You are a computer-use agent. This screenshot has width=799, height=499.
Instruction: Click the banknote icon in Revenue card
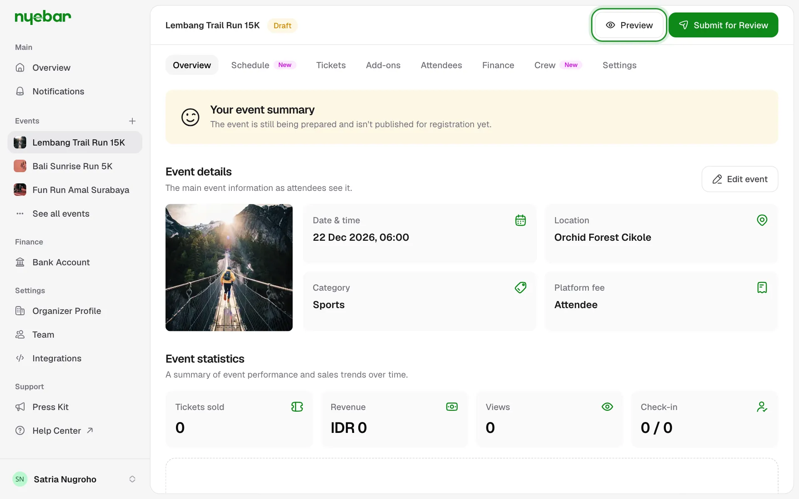coord(452,407)
